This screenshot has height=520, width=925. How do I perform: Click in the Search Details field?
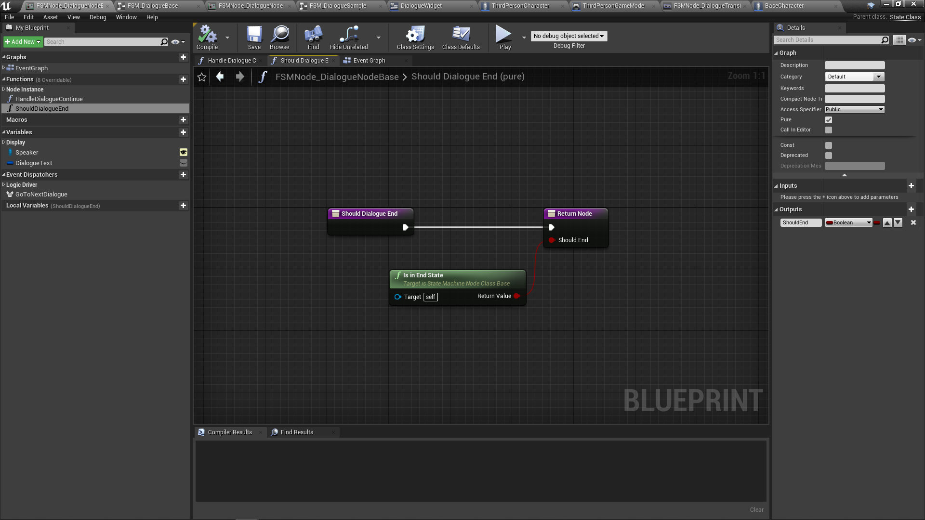827,40
